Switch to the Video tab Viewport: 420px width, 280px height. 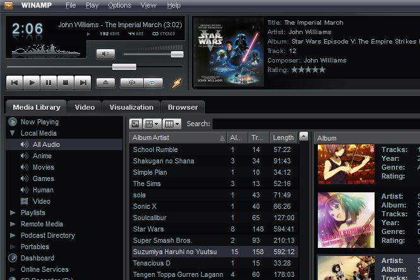pyautogui.click(x=85, y=107)
